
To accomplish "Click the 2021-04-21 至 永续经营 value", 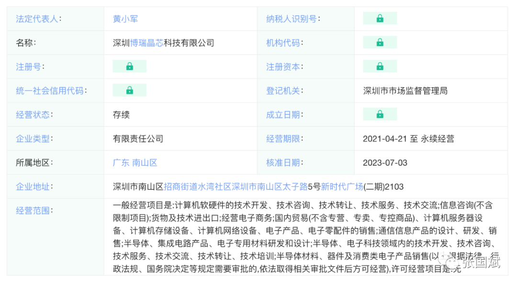I will [x=408, y=139].
